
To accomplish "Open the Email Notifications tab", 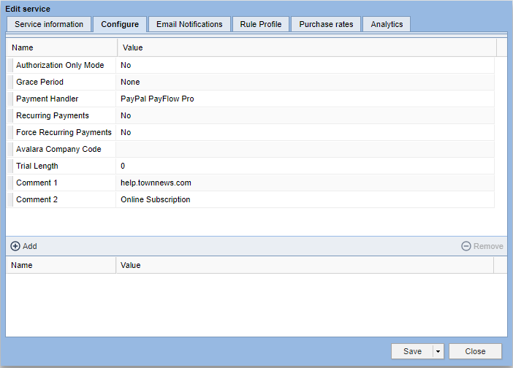I will [189, 24].
